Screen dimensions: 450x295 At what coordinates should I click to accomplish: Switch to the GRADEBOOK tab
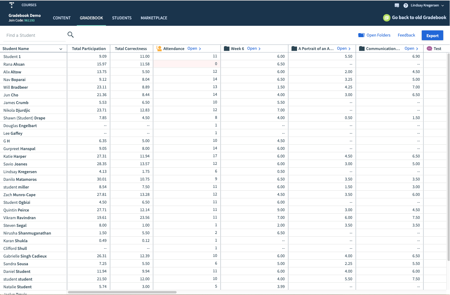pos(92,18)
